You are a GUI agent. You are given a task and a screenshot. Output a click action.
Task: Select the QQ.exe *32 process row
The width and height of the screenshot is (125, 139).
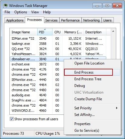coord(58,49)
